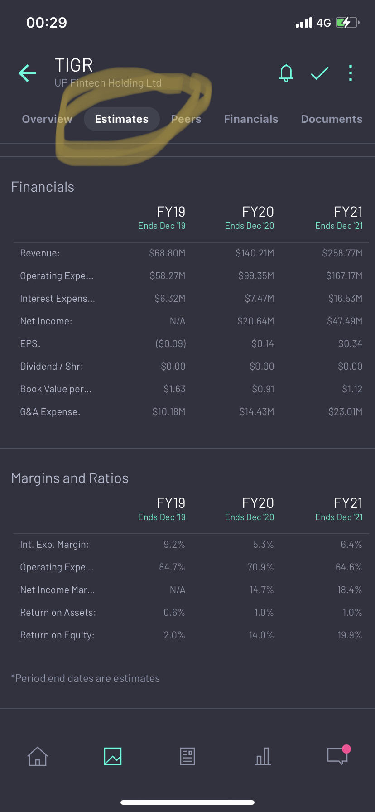
Task: Open the bar graph icon
Action: [263, 756]
